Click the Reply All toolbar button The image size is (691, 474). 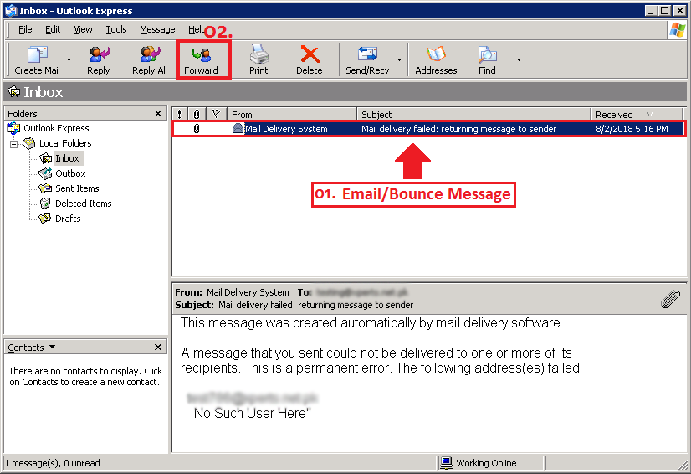[x=150, y=59]
